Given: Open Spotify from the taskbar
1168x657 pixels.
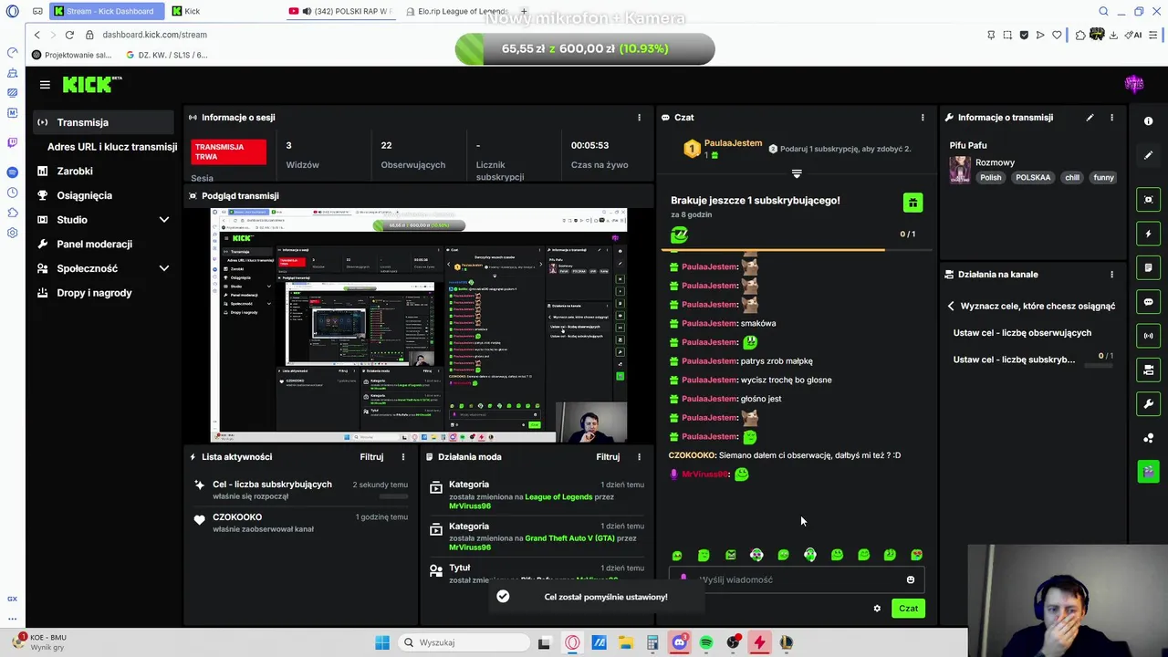Looking at the screenshot, I should coord(706,642).
